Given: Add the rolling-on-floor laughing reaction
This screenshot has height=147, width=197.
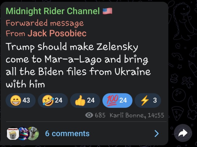Looking at the screenshot, I should coord(53,100).
